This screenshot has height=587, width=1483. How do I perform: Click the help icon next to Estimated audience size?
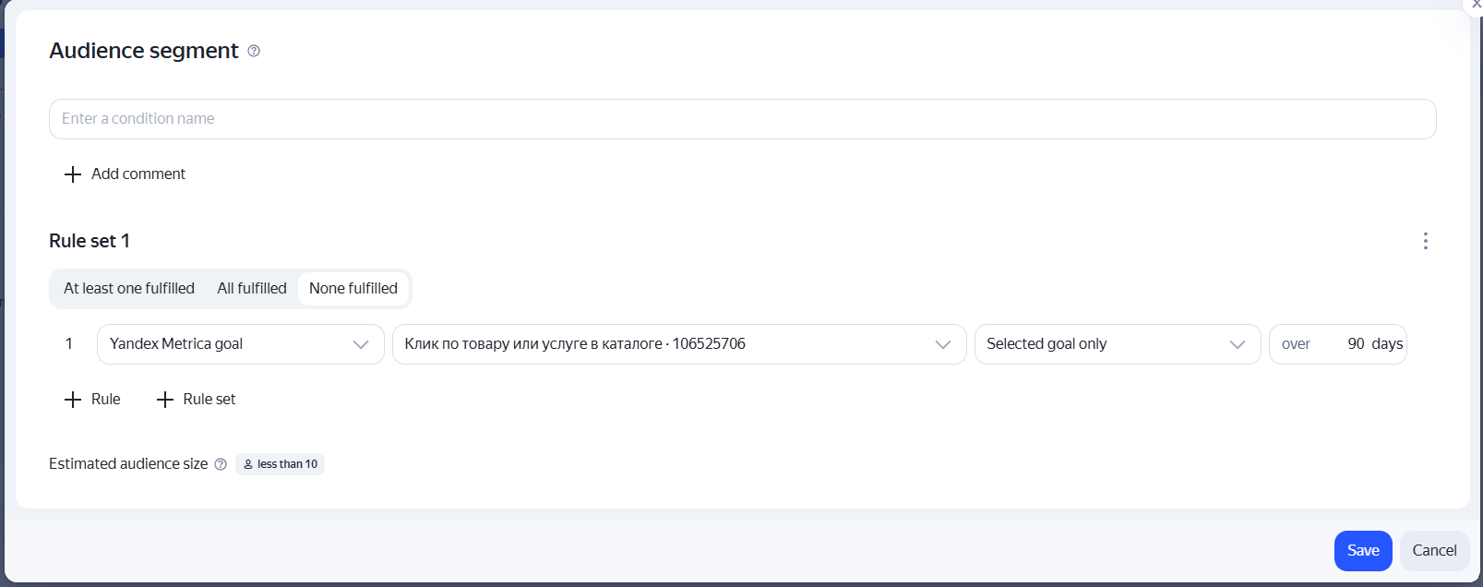pos(221,464)
